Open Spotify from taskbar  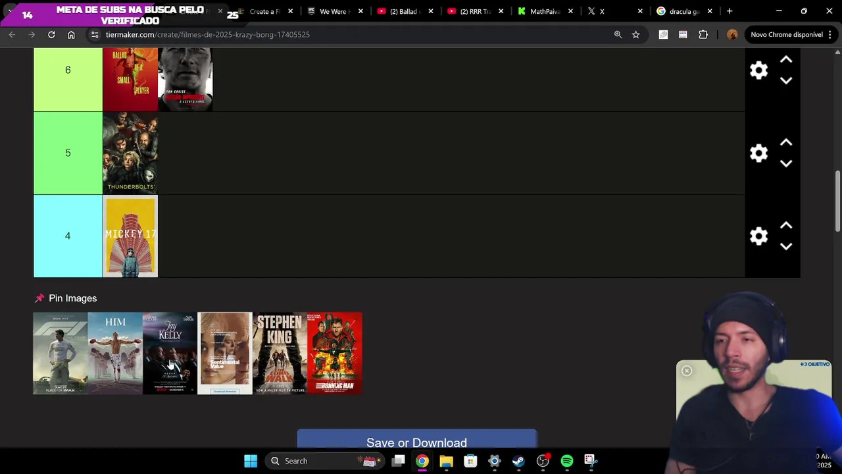[566, 461]
